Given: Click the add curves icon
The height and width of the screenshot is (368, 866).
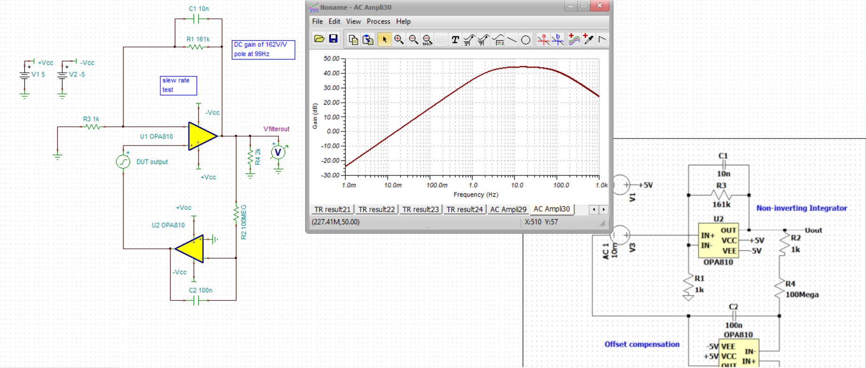Looking at the screenshot, I should coord(574,39).
